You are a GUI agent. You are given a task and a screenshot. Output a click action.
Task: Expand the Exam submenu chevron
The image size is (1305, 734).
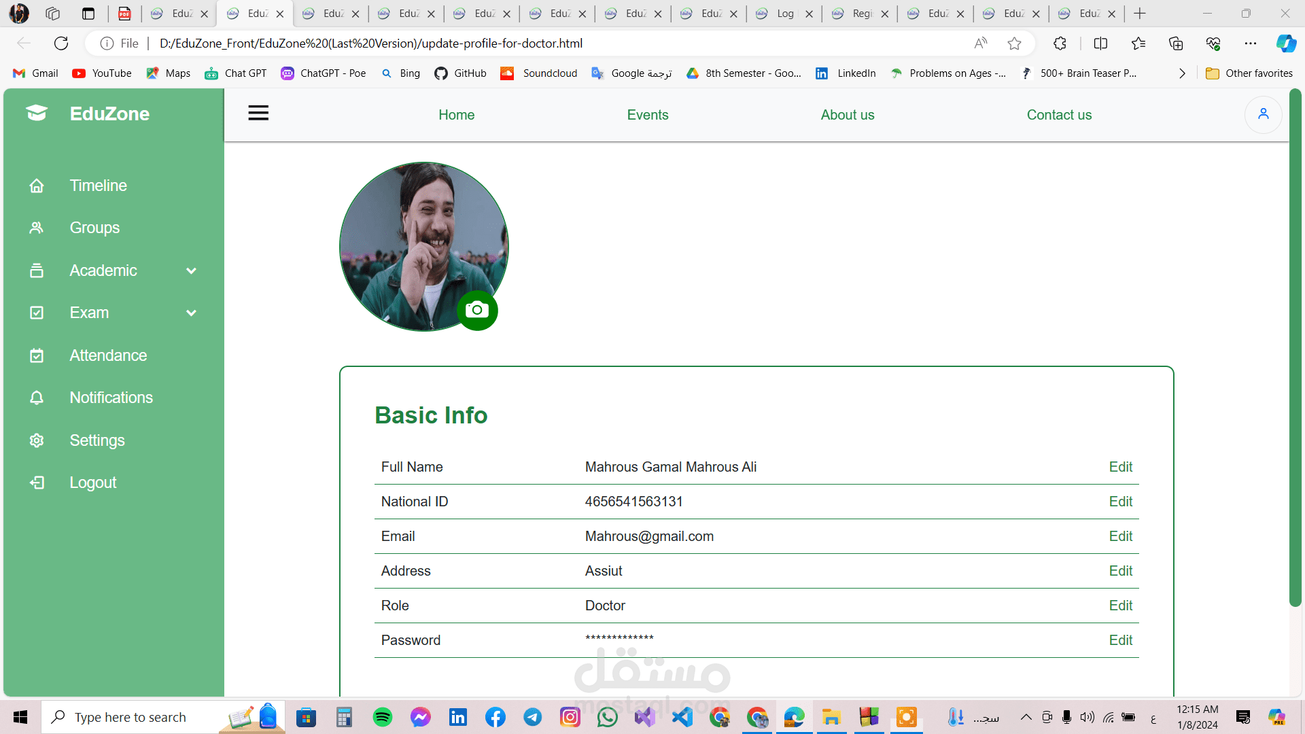[192, 313]
